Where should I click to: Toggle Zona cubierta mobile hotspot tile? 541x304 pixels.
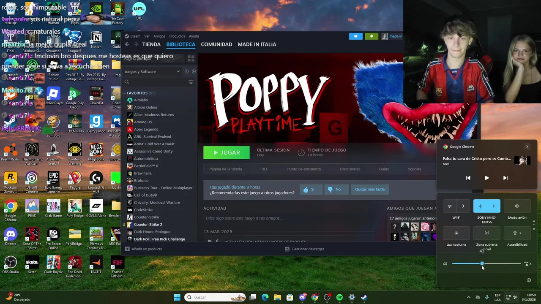pos(487,233)
